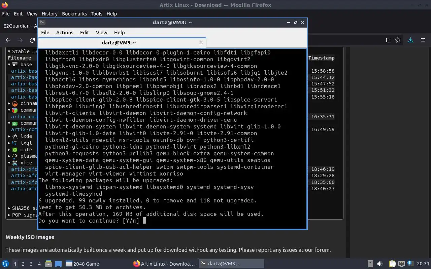Screen dimensions: 431x269
Task: Open terminal Help menu
Action: point(119,33)
